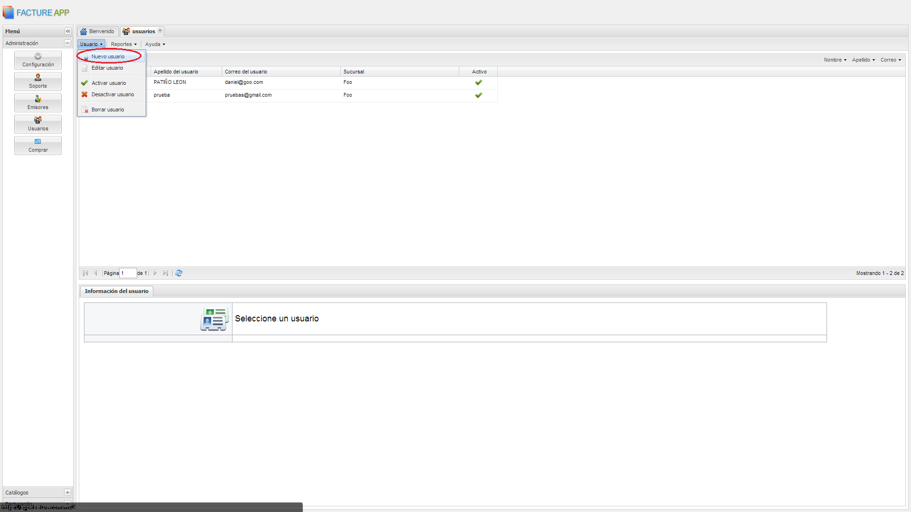Open the Correo filter dropdown
This screenshot has height=512, width=911.
pyautogui.click(x=891, y=60)
